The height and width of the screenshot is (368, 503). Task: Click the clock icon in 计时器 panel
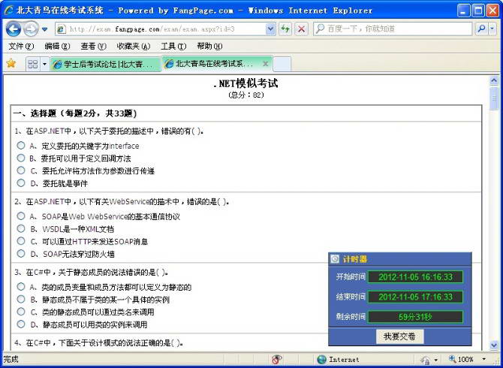335,258
